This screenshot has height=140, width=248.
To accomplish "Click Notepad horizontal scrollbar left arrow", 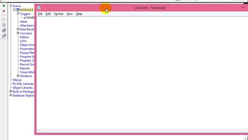I will (x=39, y=130).
